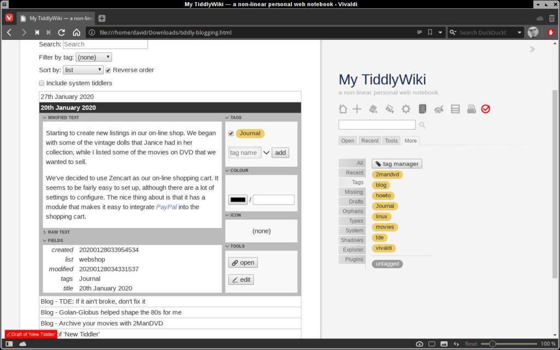Click the black colour swatch
560x350 pixels.
tap(238, 200)
